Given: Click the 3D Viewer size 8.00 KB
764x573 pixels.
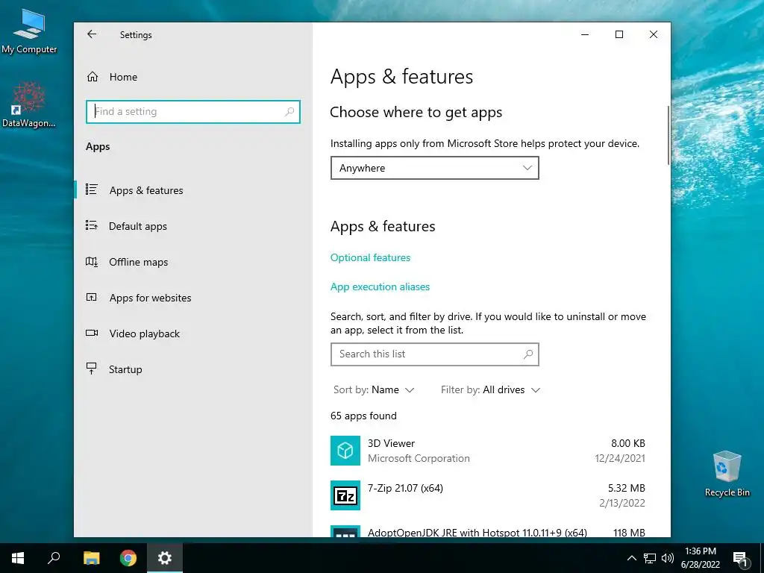Looking at the screenshot, I should tap(628, 443).
